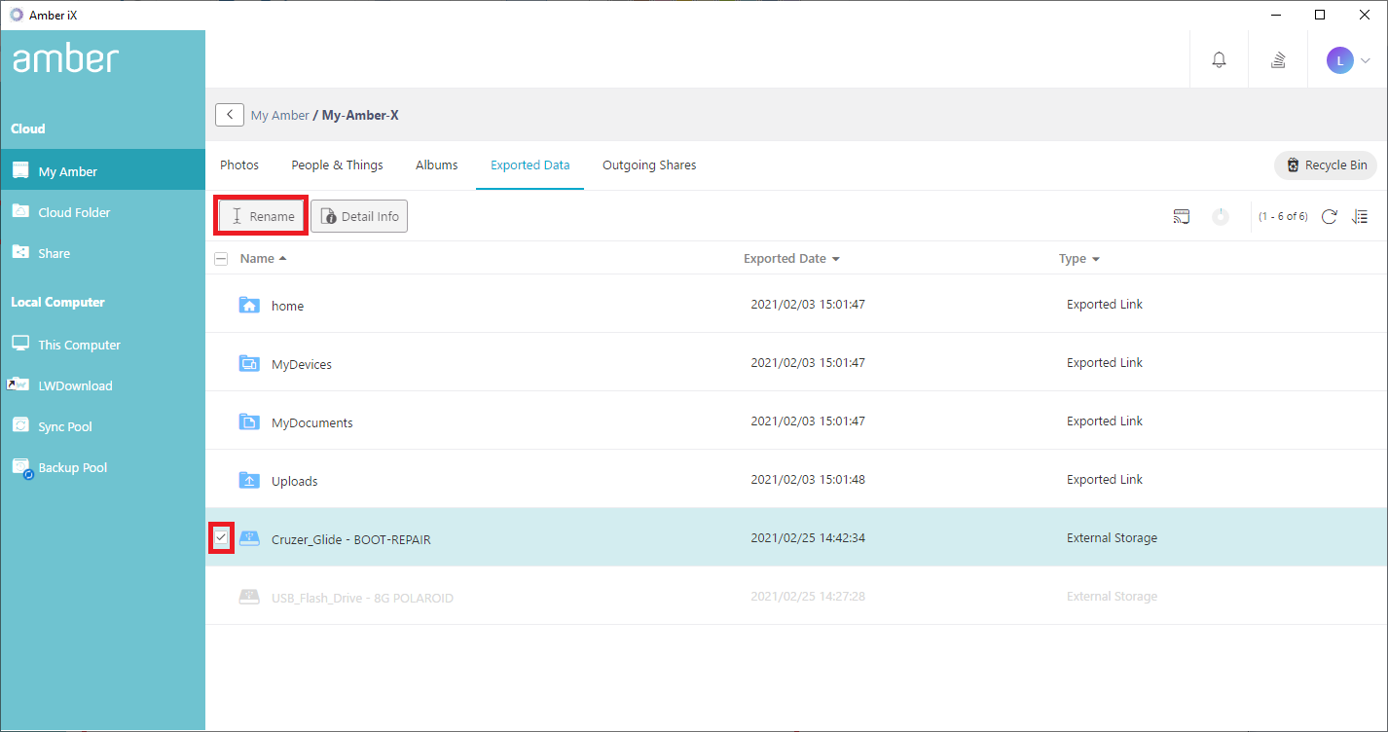1388x732 pixels.
Task: Click the This Computer monitor icon
Action: (20, 344)
